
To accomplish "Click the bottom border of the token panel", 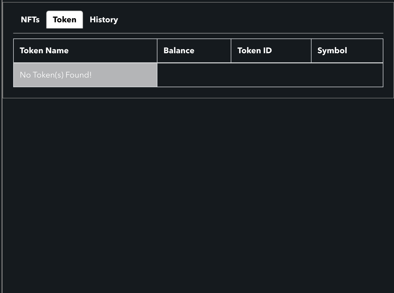I will [198, 98].
